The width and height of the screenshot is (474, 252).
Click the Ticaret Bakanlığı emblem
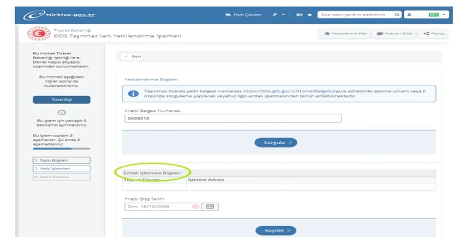(39, 33)
